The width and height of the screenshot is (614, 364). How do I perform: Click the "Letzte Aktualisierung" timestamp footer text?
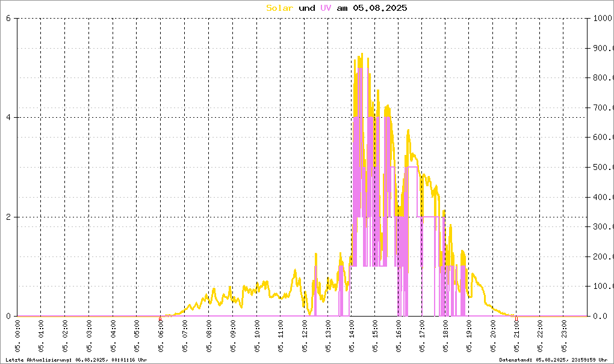click(76, 360)
